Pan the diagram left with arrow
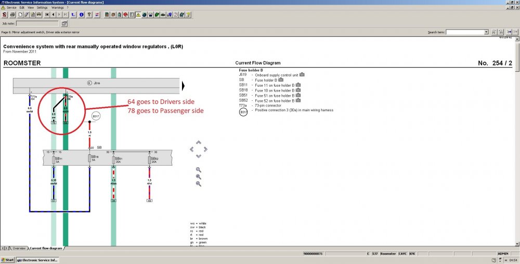The image size is (520, 264). click(x=192, y=149)
